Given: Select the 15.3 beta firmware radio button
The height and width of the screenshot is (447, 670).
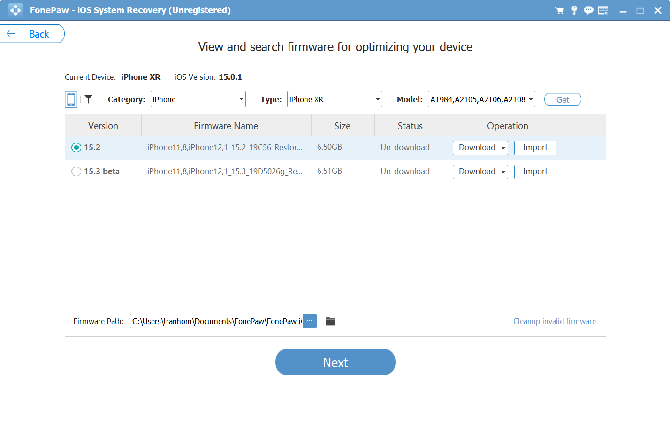Looking at the screenshot, I should 76,171.
